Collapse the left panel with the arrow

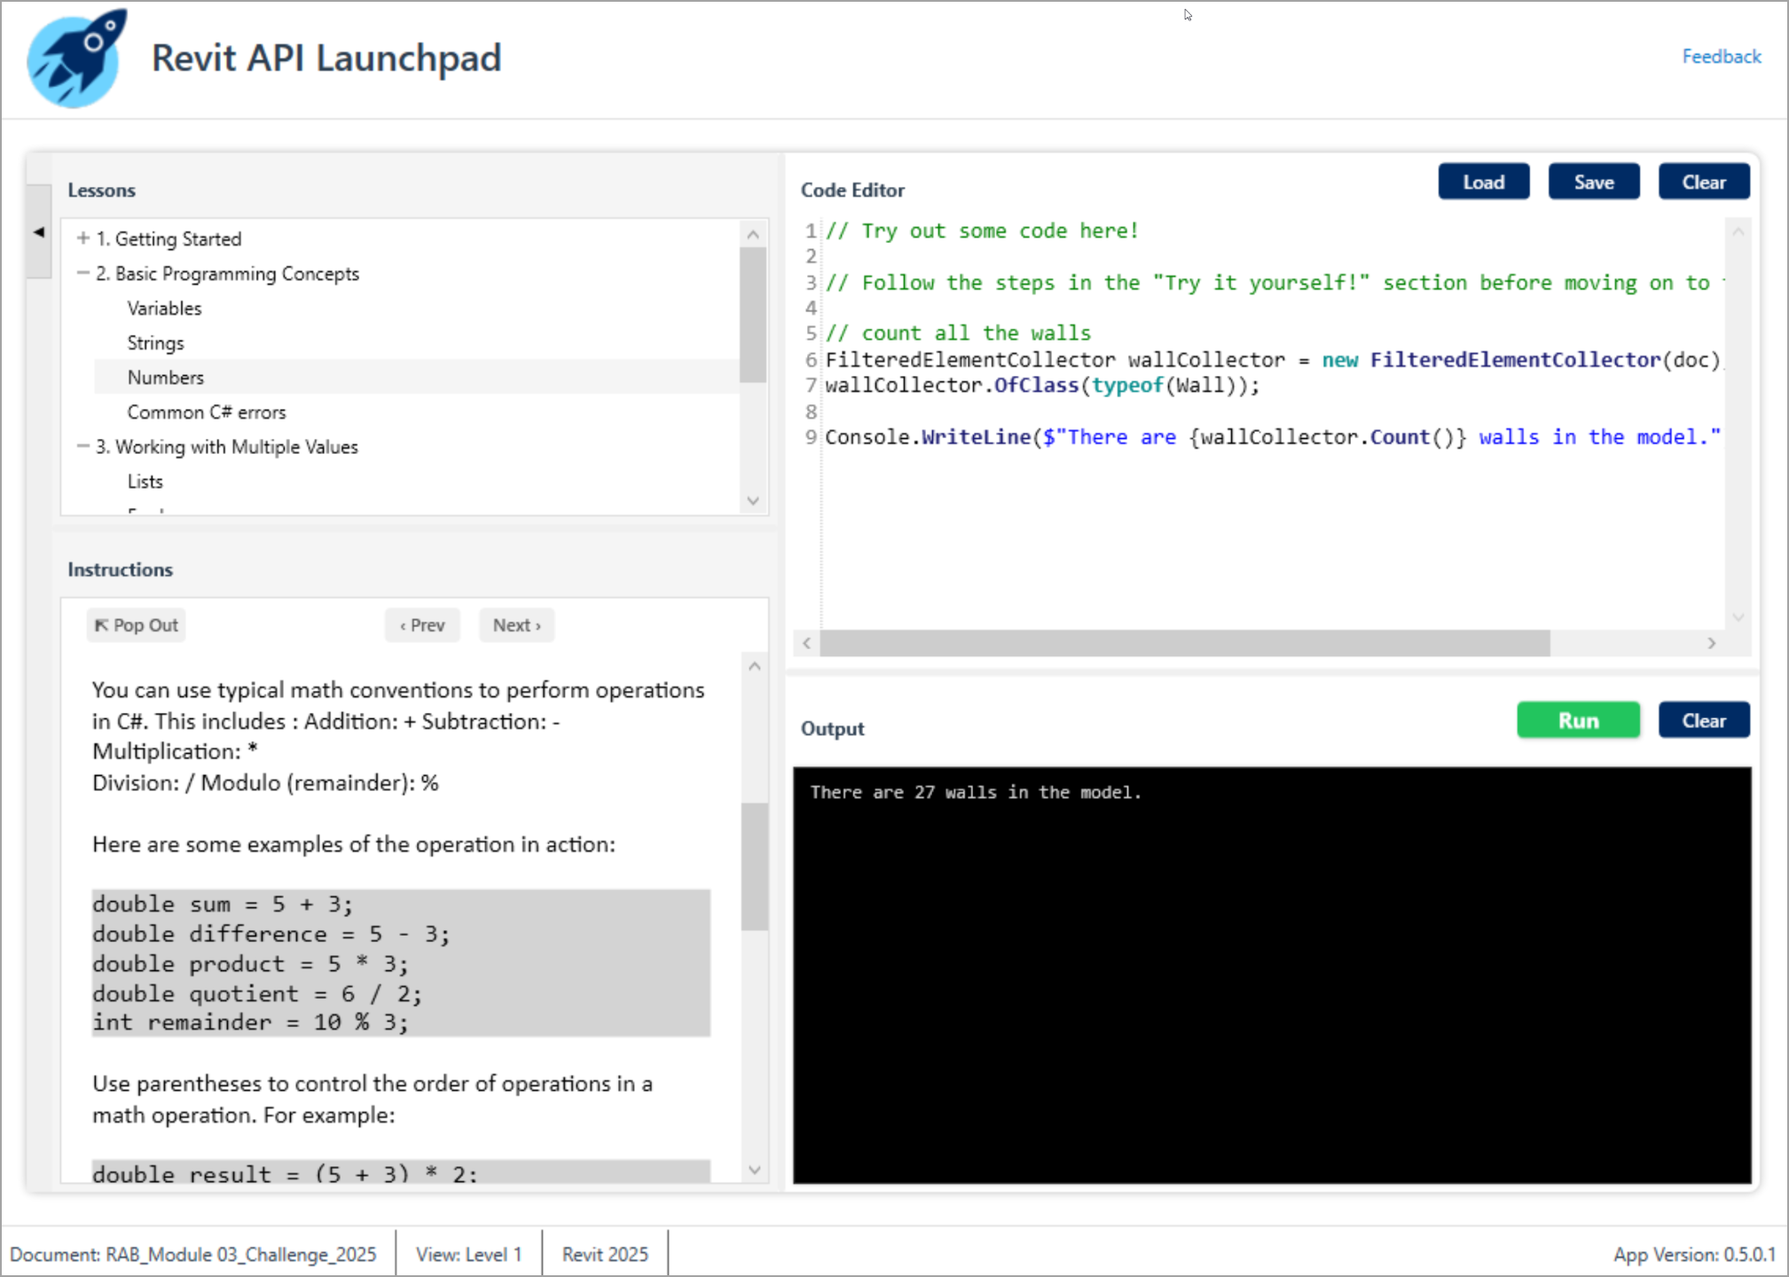39,232
